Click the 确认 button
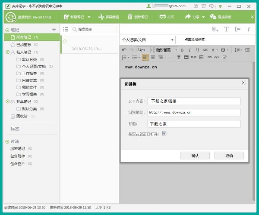This screenshot has height=215, width=259. [195, 156]
